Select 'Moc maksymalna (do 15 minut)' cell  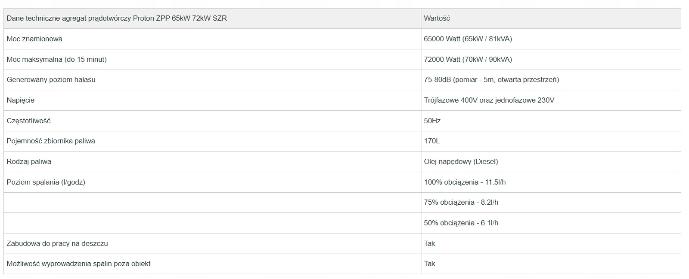click(56, 60)
